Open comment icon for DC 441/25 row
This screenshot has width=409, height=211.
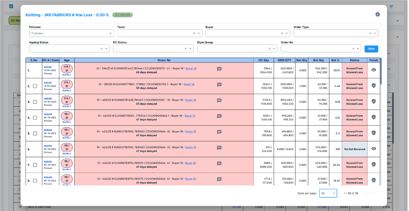pos(219,69)
